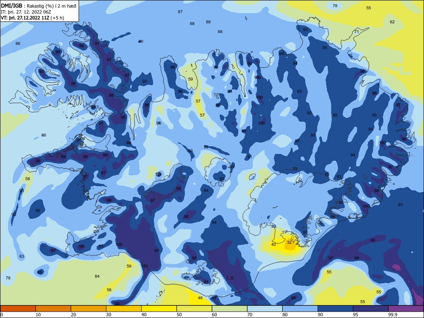Click the humidity value '91' on the map
Image resolution: width=424 pixels, height=318 pixels.
click(250, 156)
